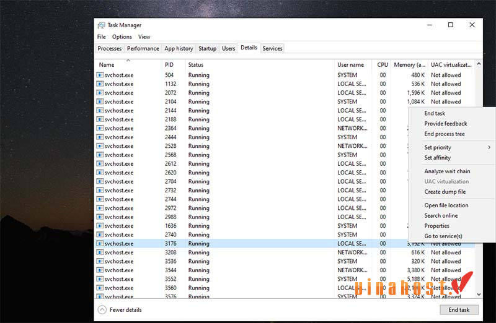The height and width of the screenshot is (323, 496).
Task: Open the View menu
Action: point(144,37)
